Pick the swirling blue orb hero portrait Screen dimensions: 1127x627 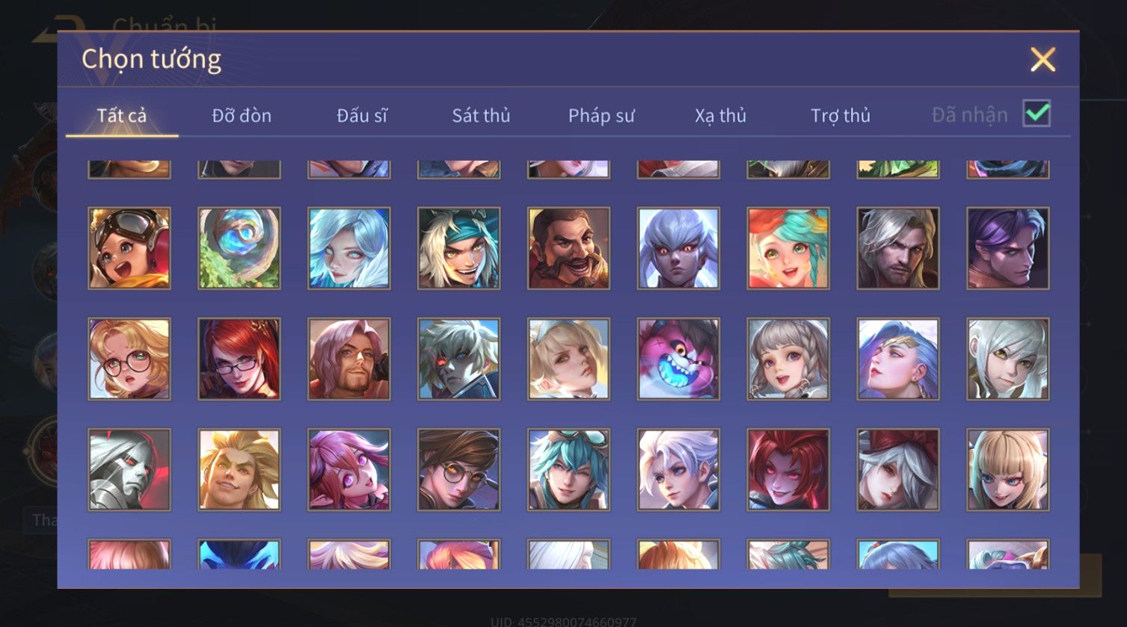[x=239, y=248]
